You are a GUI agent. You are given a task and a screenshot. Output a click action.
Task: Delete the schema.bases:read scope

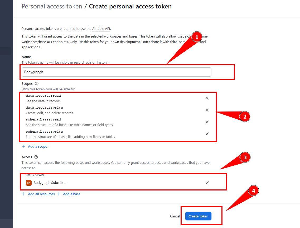207,122
